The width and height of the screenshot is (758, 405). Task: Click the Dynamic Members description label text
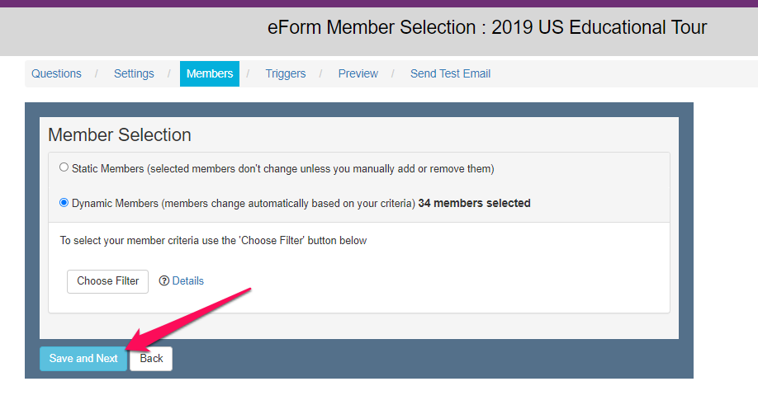244,203
